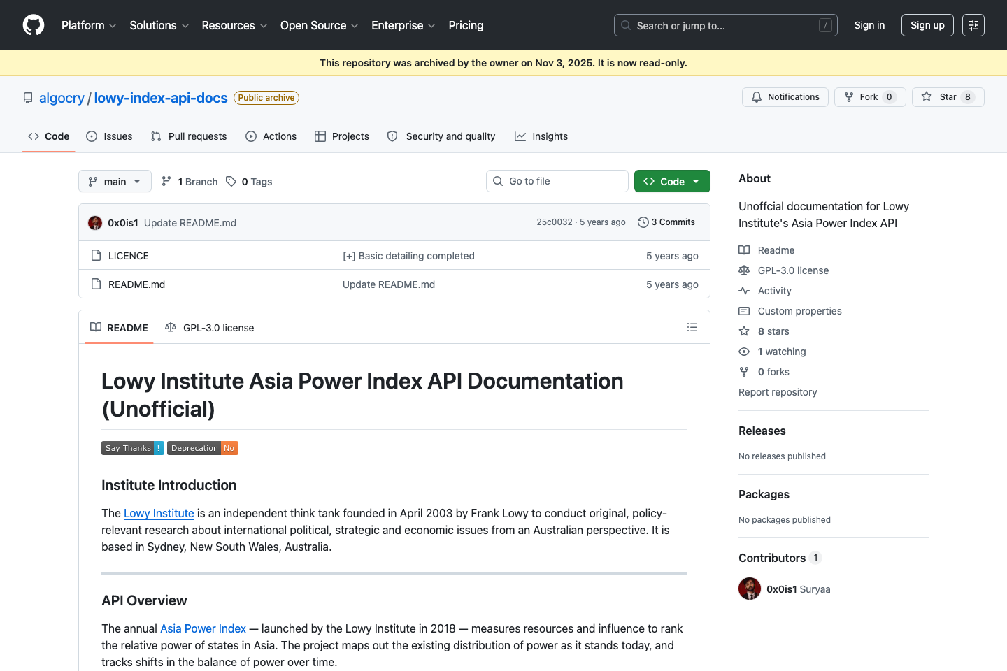Image resolution: width=1007 pixels, height=671 pixels.
Task: Click the branch icon next to 1 Branch
Action: (x=166, y=180)
